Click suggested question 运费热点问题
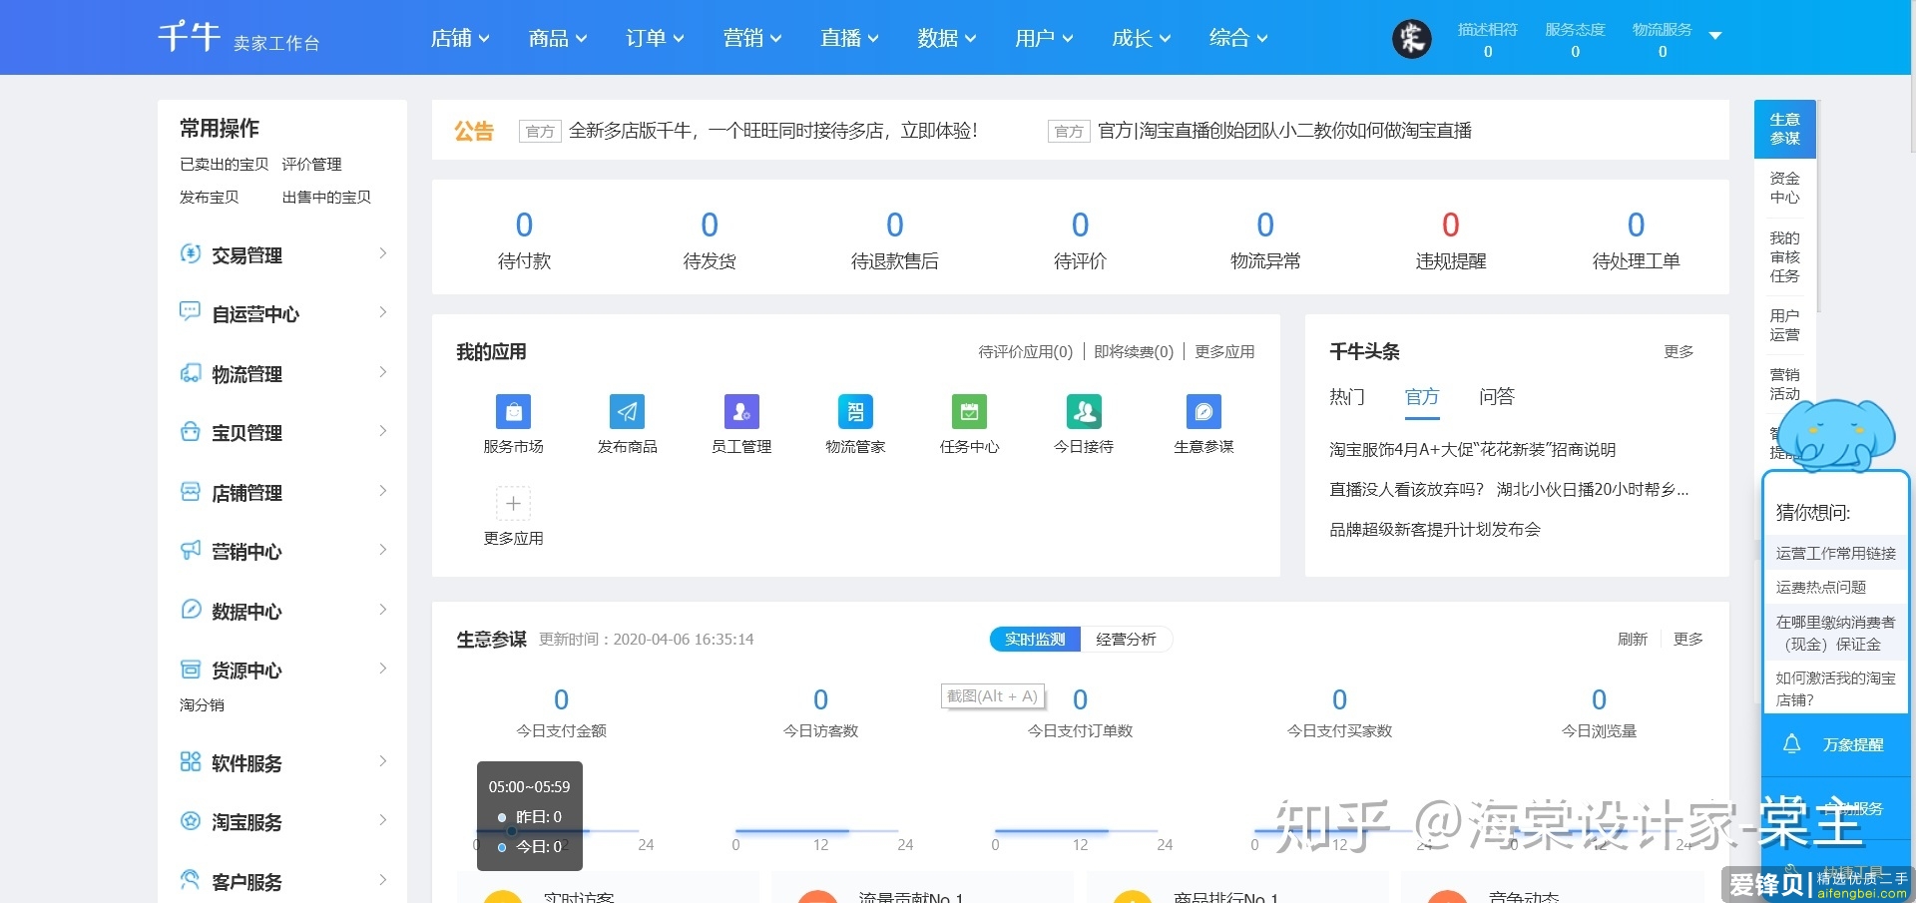The image size is (1916, 903). (1820, 587)
